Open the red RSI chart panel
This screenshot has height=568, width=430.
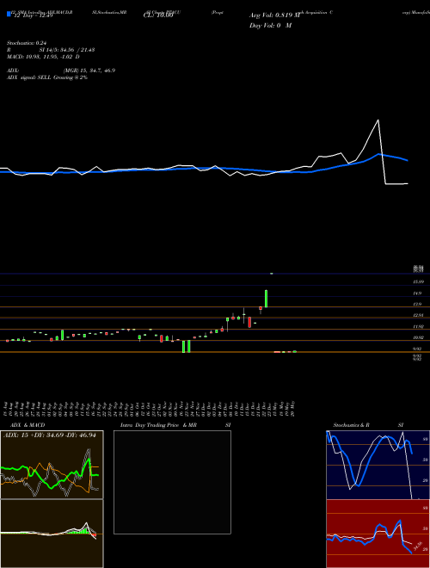pos(378,534)
